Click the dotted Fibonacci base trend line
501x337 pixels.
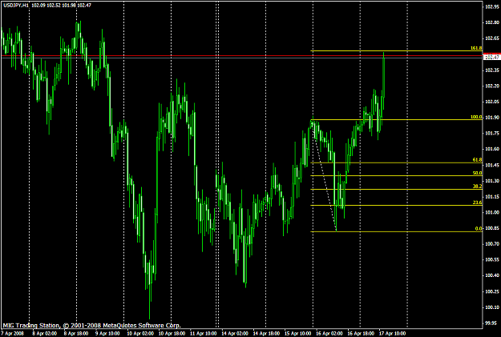click(x=324, y=175)
